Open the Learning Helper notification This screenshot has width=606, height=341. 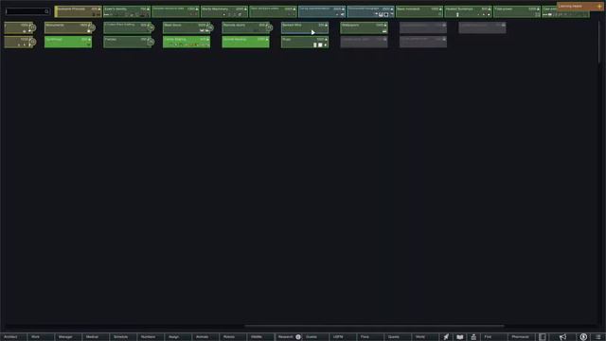coord(580,7)
